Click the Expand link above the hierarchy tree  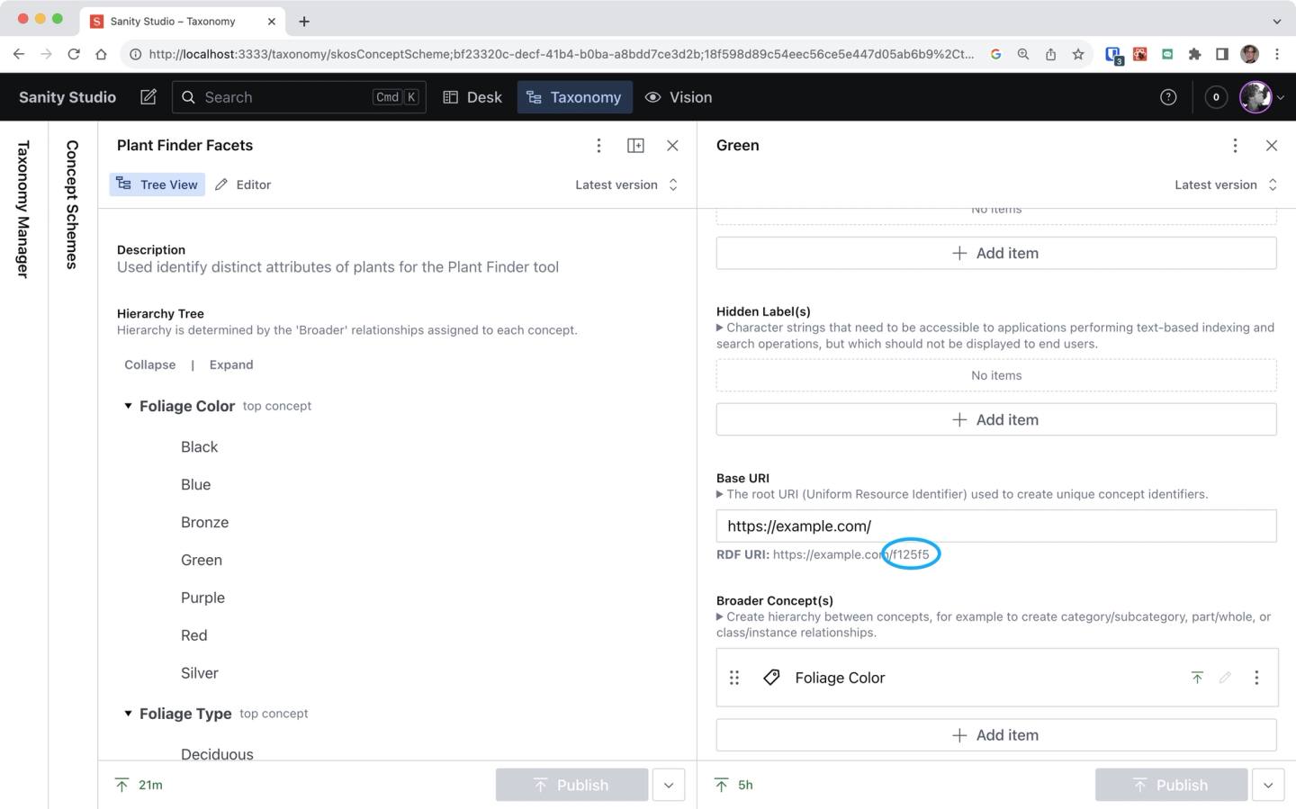click(231, 364)
